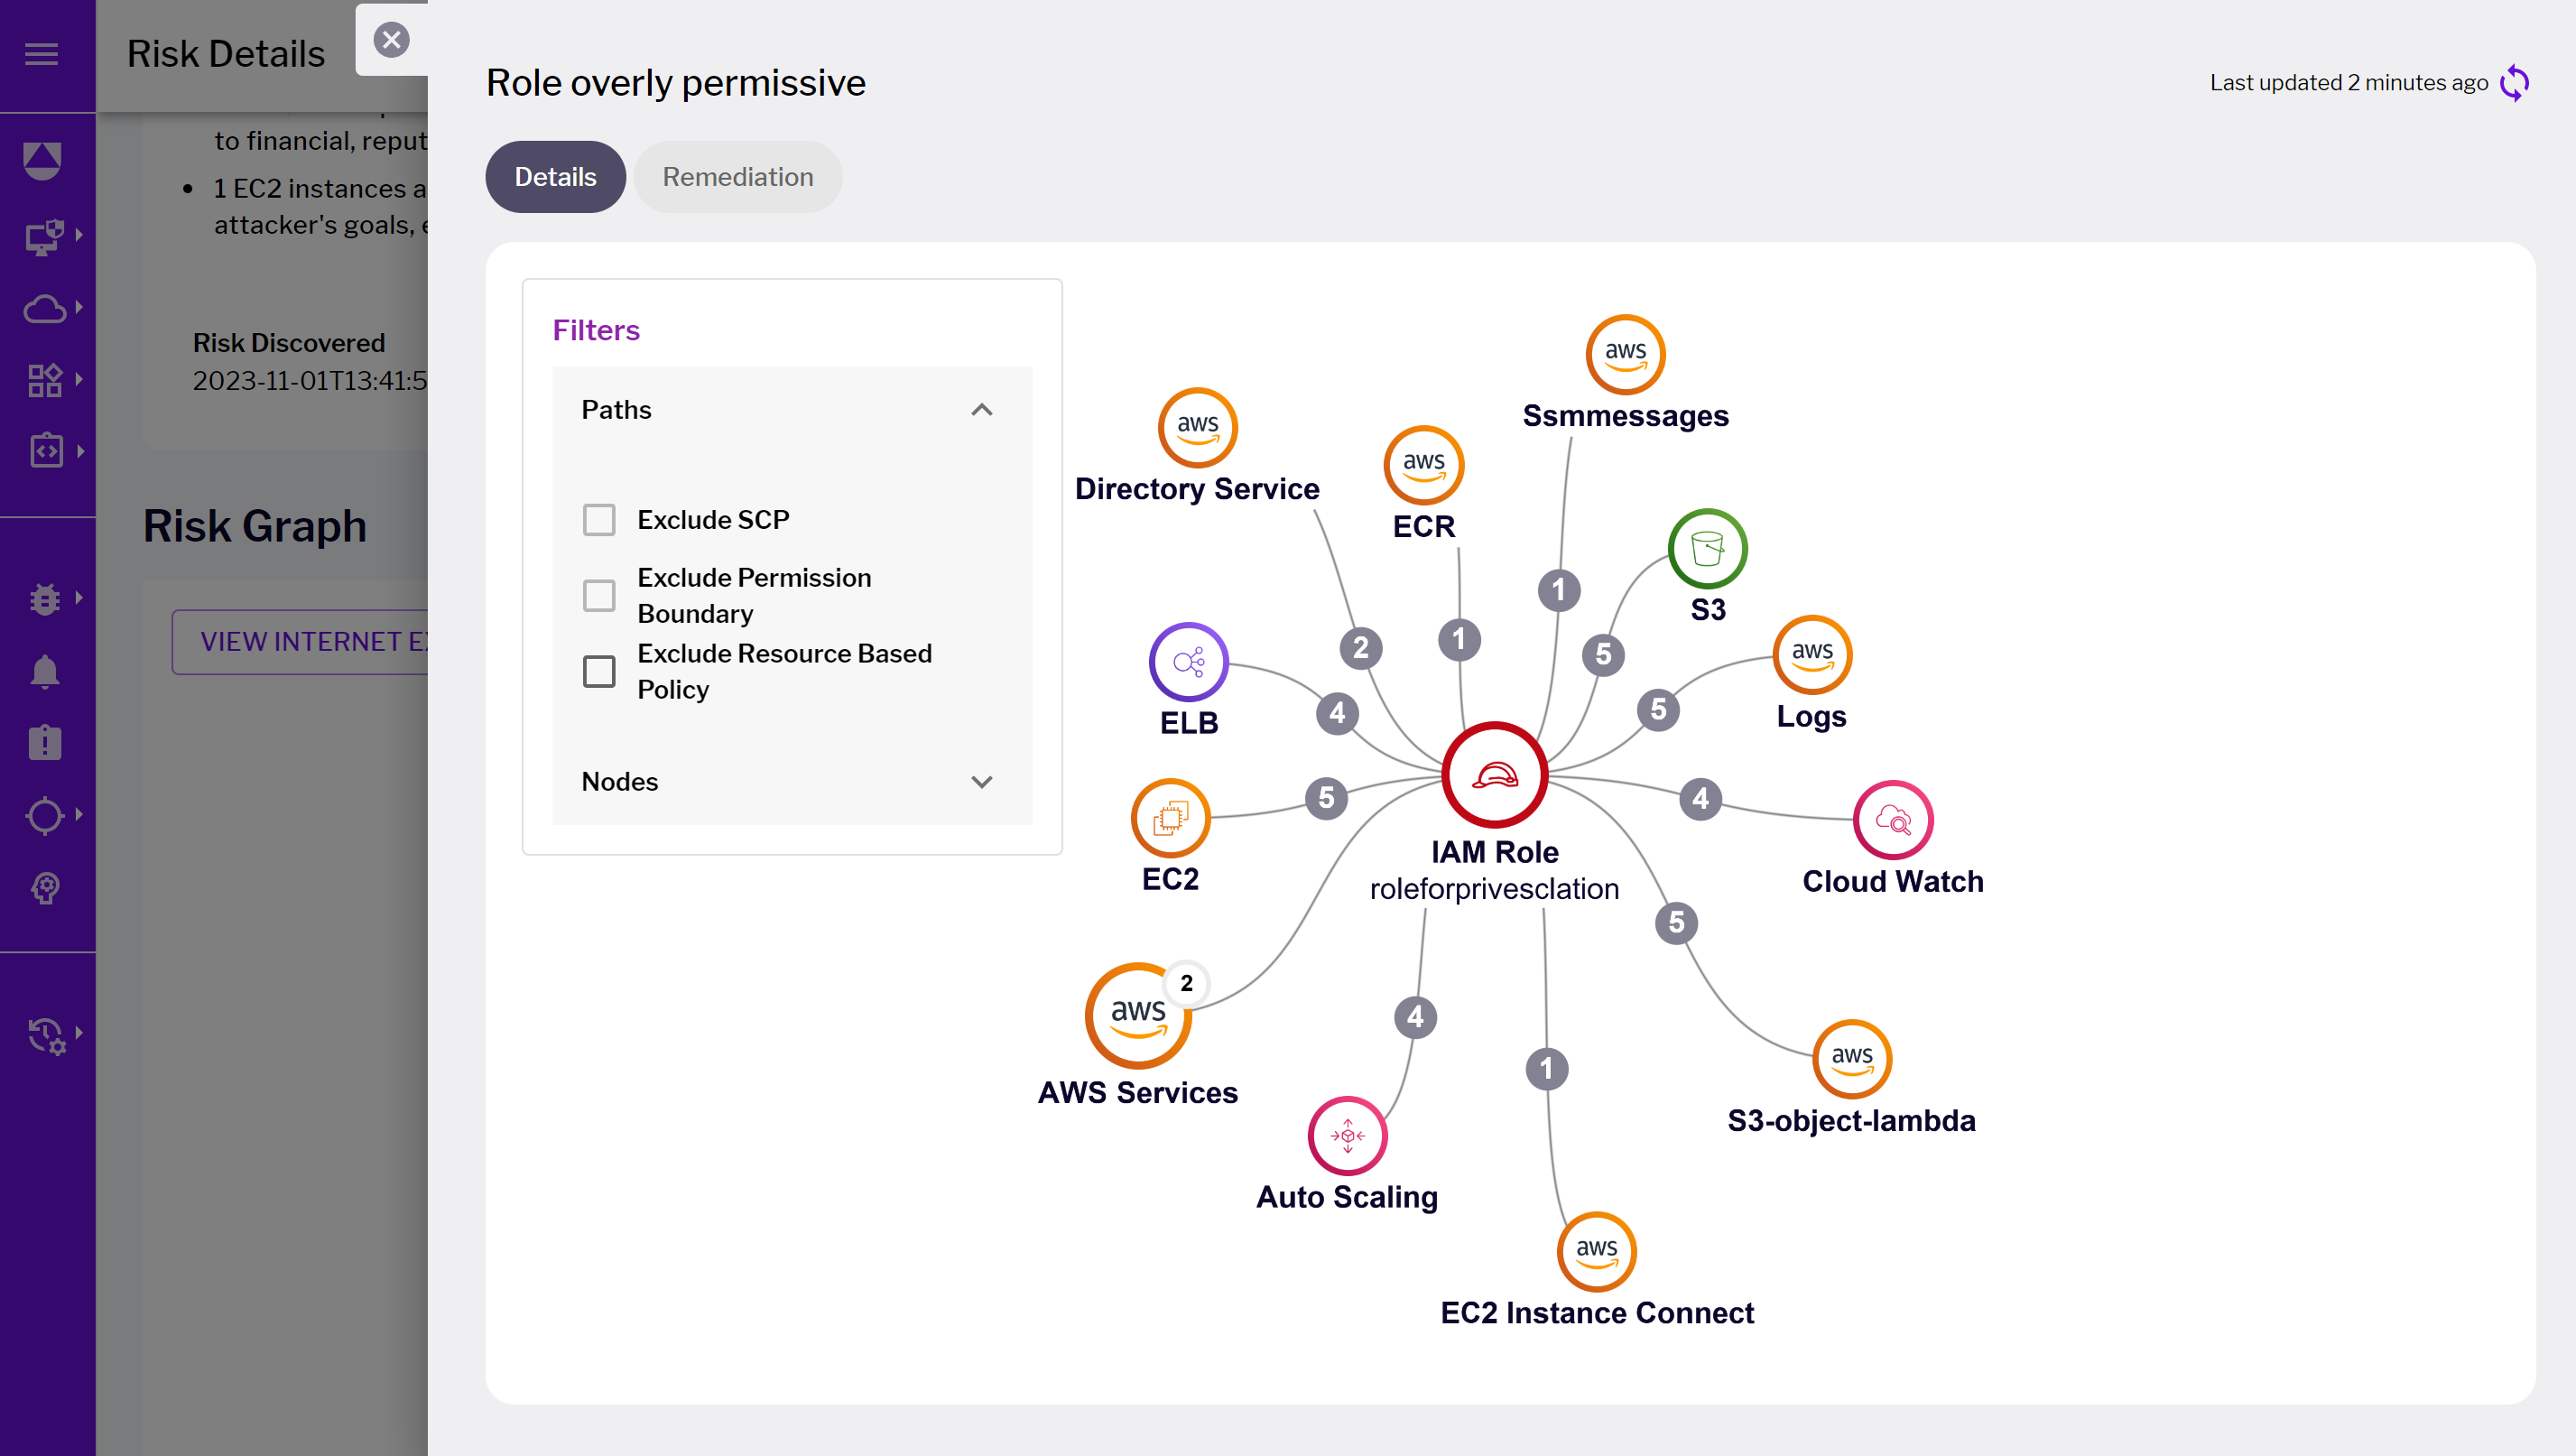2576x1456 pixels.
Task: Open the vulnerabilities bug icon in sidebar
Action: click(x=45, y=599)
